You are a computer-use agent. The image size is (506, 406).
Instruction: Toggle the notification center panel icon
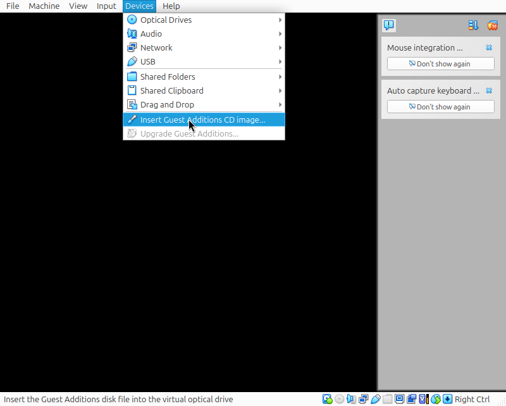(389, 25)
